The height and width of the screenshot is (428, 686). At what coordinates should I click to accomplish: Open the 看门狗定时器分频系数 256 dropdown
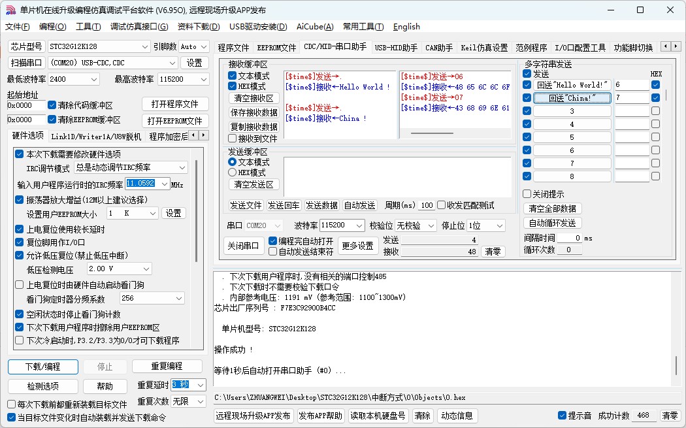point(179,299)
